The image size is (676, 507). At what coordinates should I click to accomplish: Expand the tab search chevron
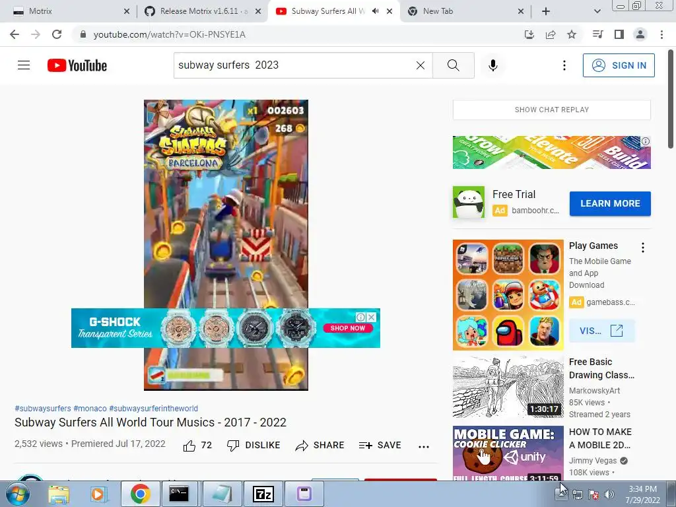597,11
